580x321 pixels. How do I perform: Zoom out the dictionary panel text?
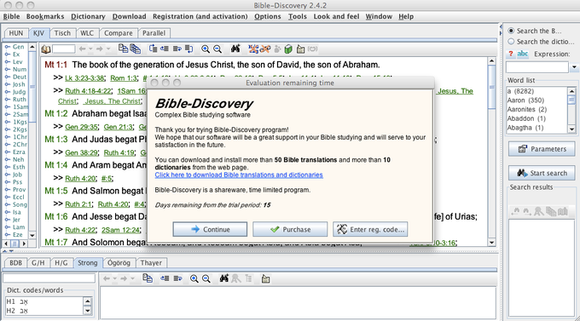pos(206,278)
